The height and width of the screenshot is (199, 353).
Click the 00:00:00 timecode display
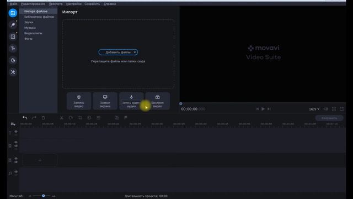click(x=193, y=109)
